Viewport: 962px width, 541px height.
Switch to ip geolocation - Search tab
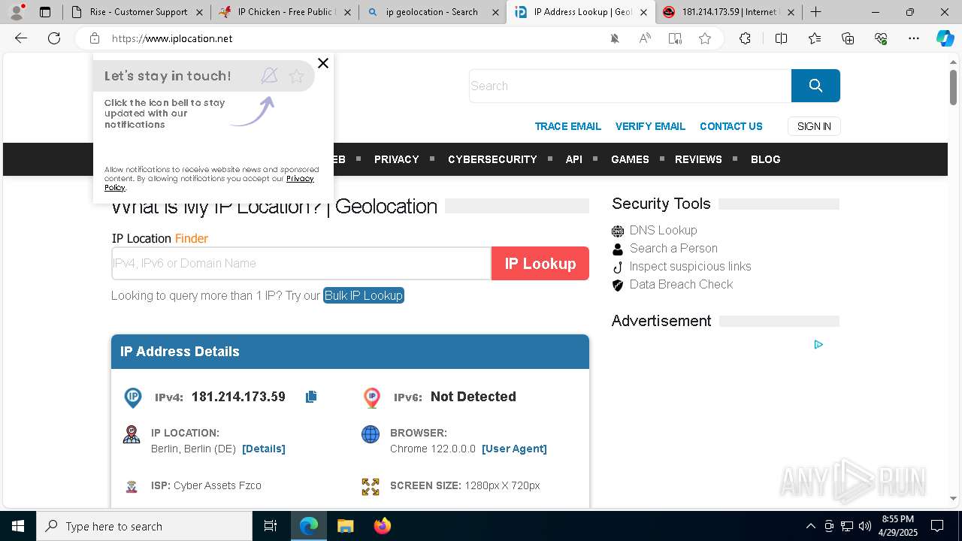432,12
